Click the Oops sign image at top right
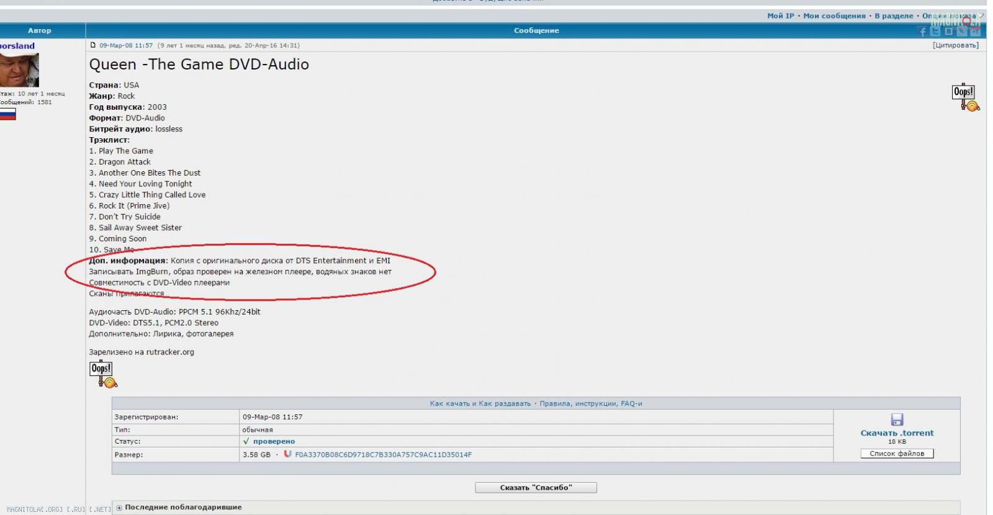Image resolution: width=993 pixels, height=515 pixels. coord(965,97)
